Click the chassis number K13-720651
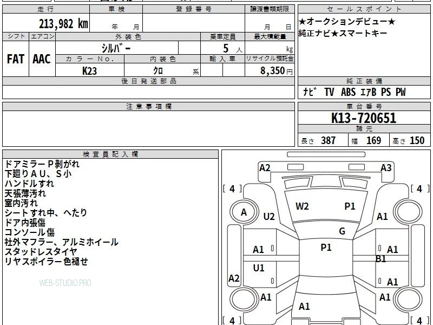The image size is (433, 325). click(x=364, y=118)
